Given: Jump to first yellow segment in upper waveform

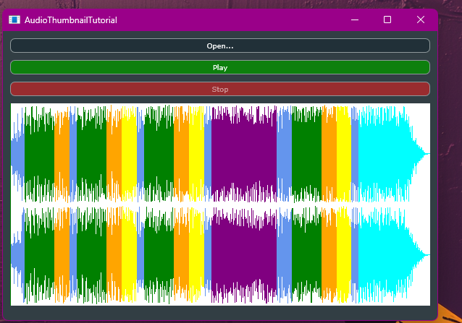Looking at the screenshot, I should pyautogui.click(x=129, y=153).
